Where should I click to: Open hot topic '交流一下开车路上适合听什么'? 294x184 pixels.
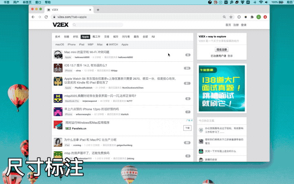pyautogui.click(x=220, y=151)
